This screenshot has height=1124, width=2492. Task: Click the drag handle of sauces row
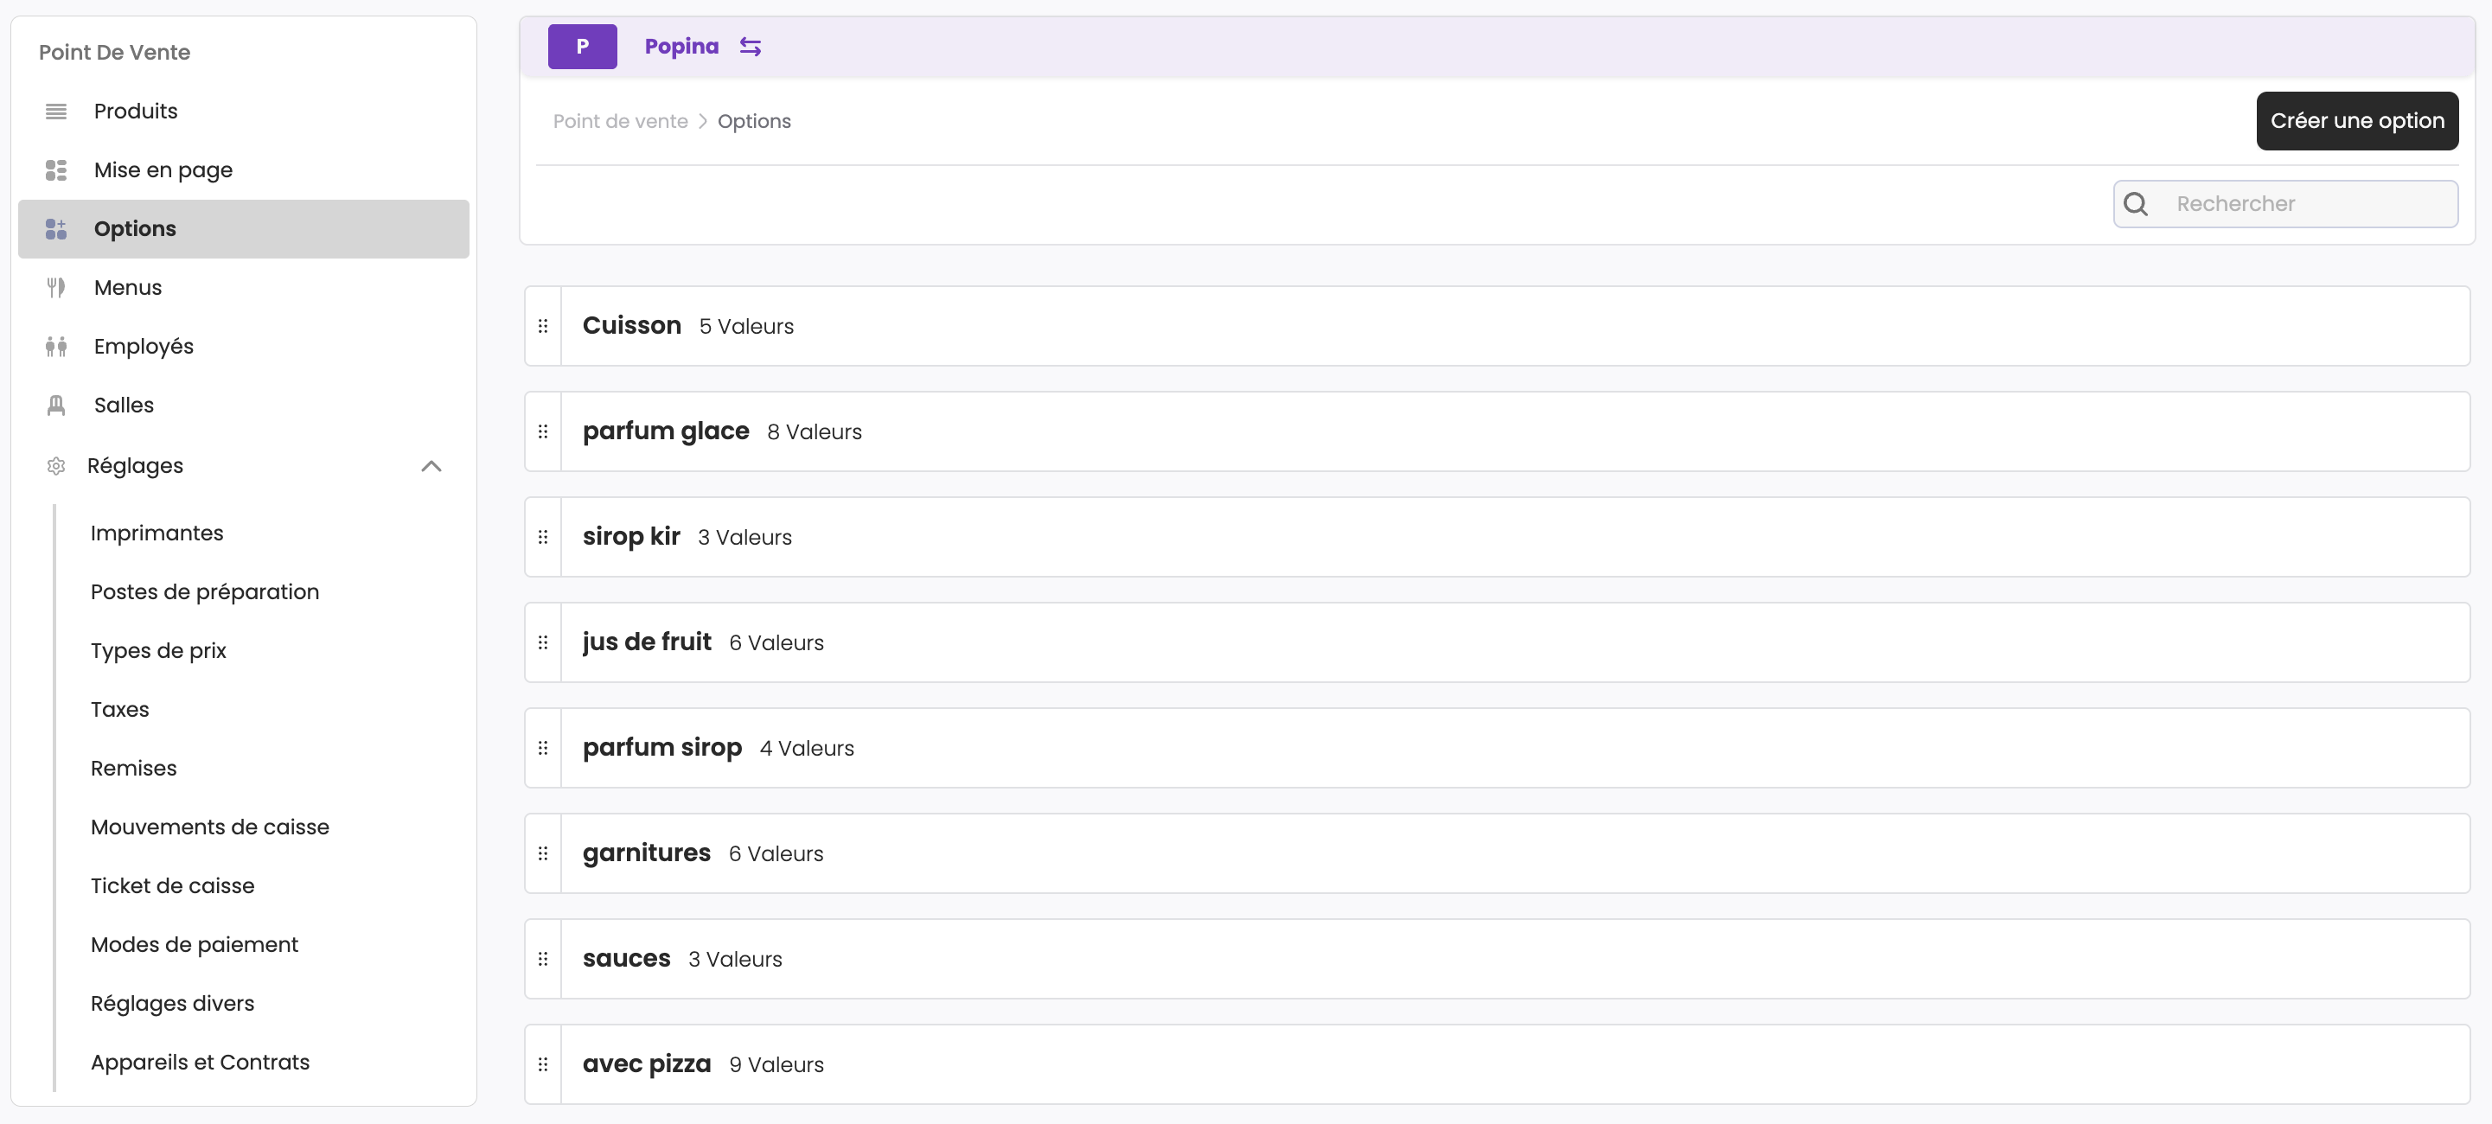543,959
